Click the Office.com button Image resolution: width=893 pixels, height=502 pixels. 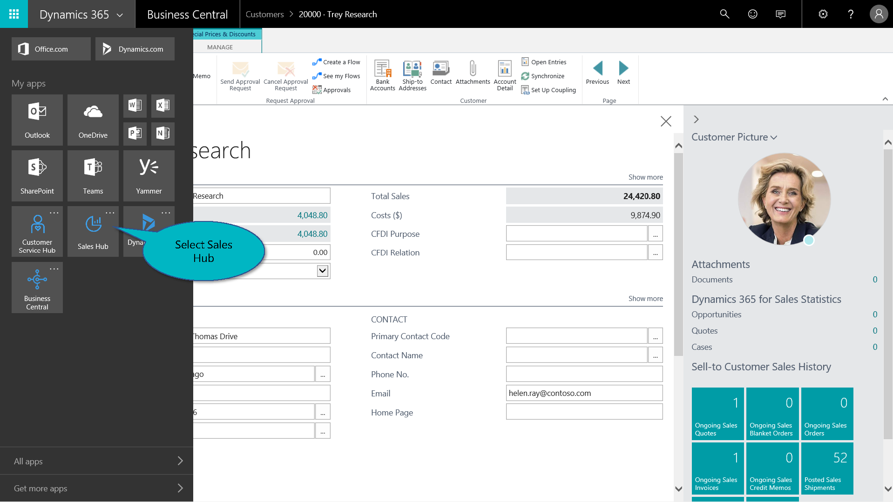coord(51,49)
